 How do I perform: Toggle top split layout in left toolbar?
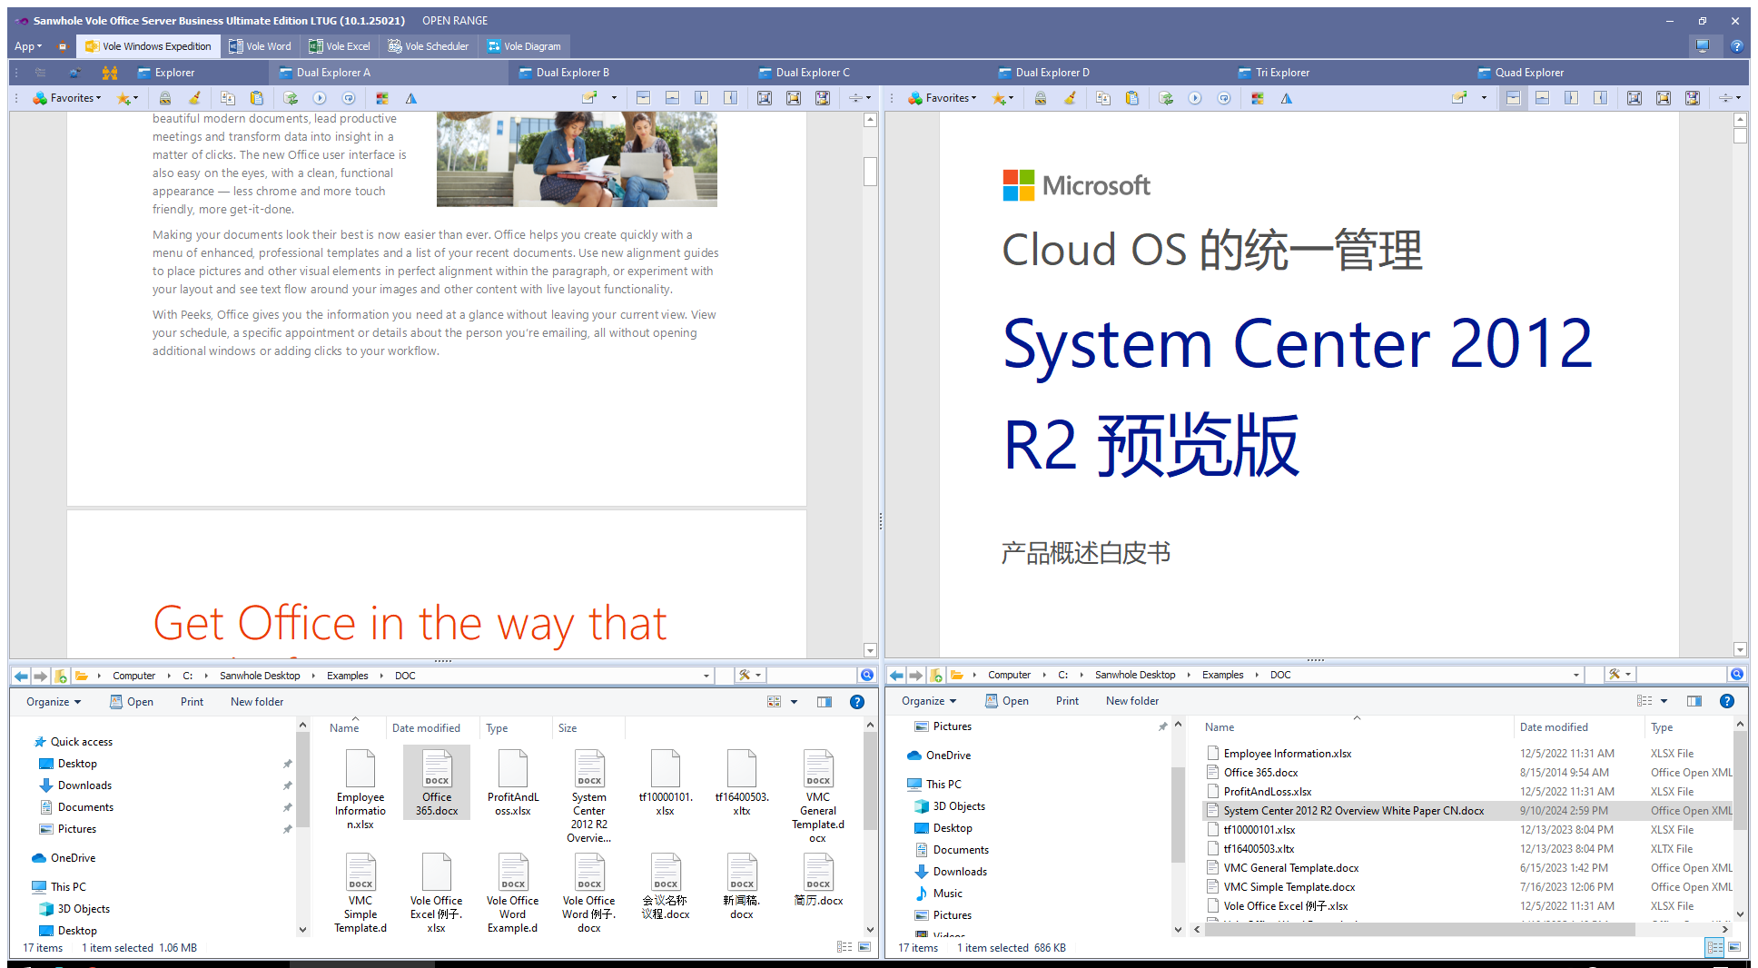point(643,98)
